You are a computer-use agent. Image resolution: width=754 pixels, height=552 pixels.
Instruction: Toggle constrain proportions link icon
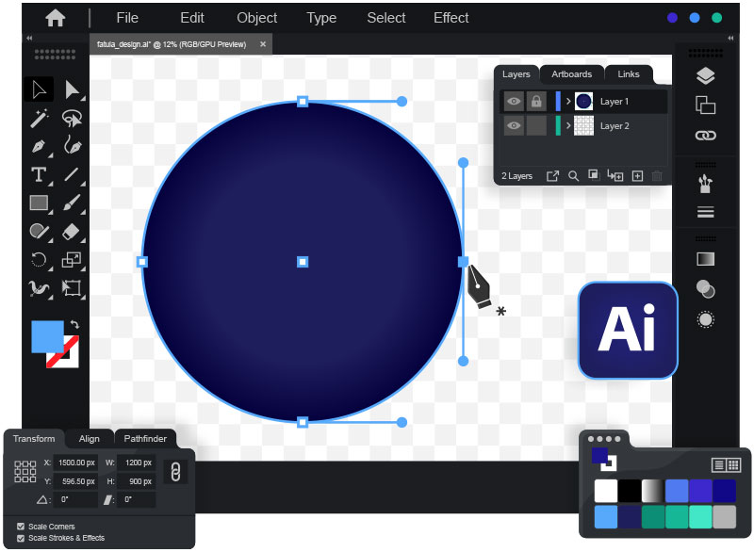point(175,472)
